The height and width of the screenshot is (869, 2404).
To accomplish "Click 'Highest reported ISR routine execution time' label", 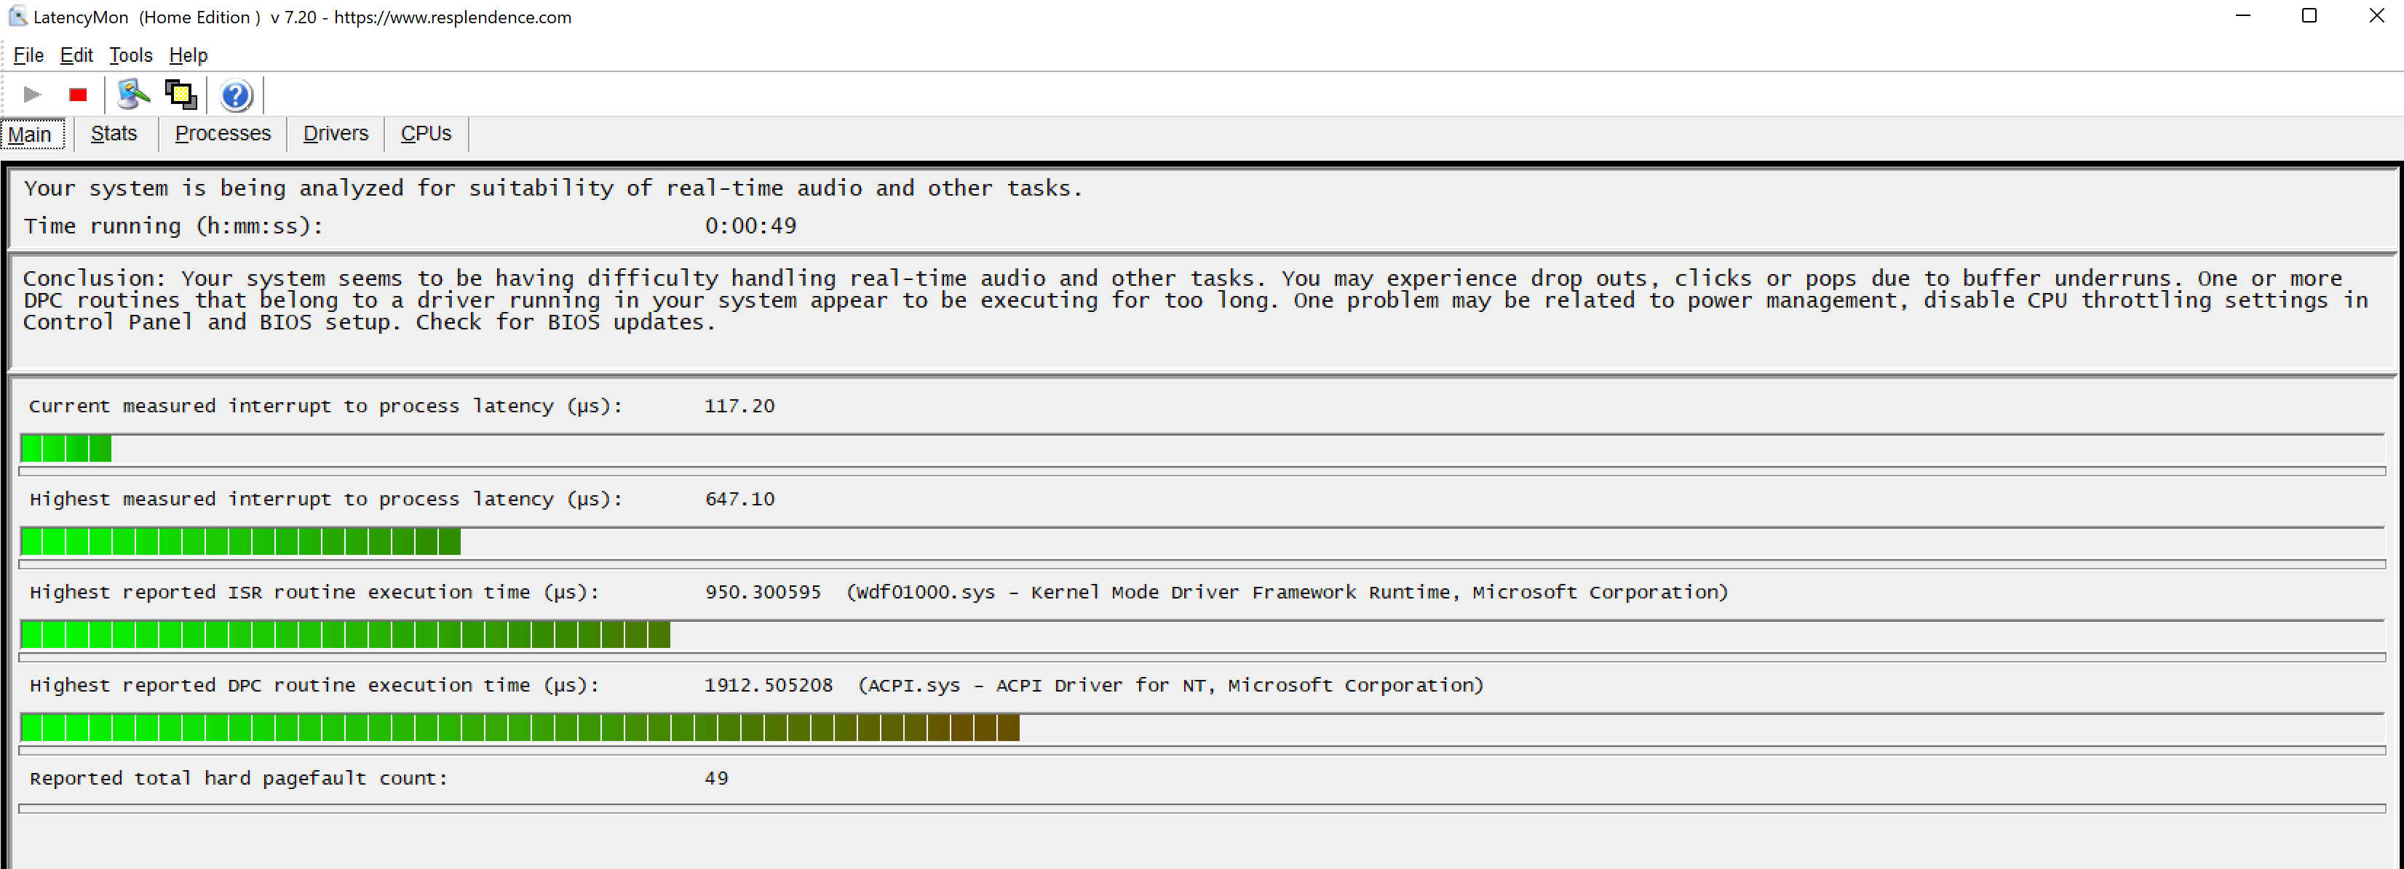I will pyautogui.click(x=314, y=592).
